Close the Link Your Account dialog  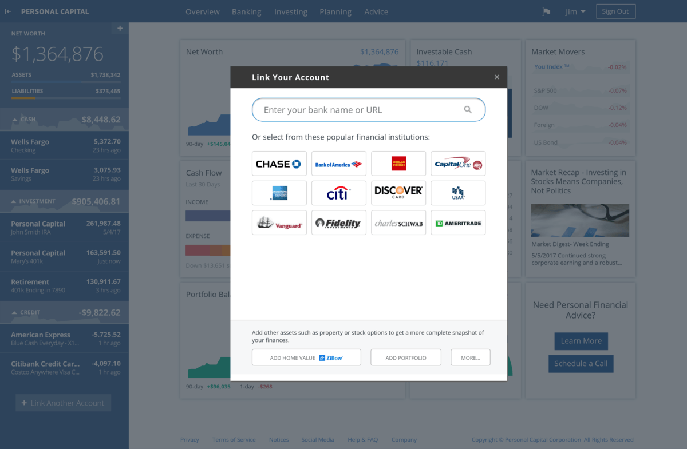[497, 77]
